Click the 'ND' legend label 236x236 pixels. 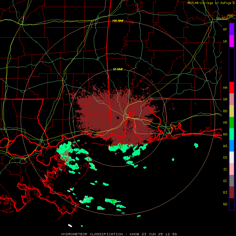[x=225, y=204]
